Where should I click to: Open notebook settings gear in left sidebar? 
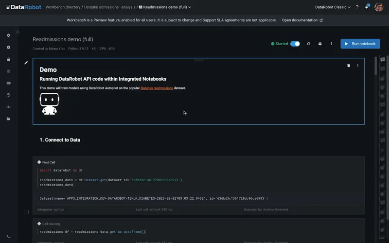tap(8, 35)
